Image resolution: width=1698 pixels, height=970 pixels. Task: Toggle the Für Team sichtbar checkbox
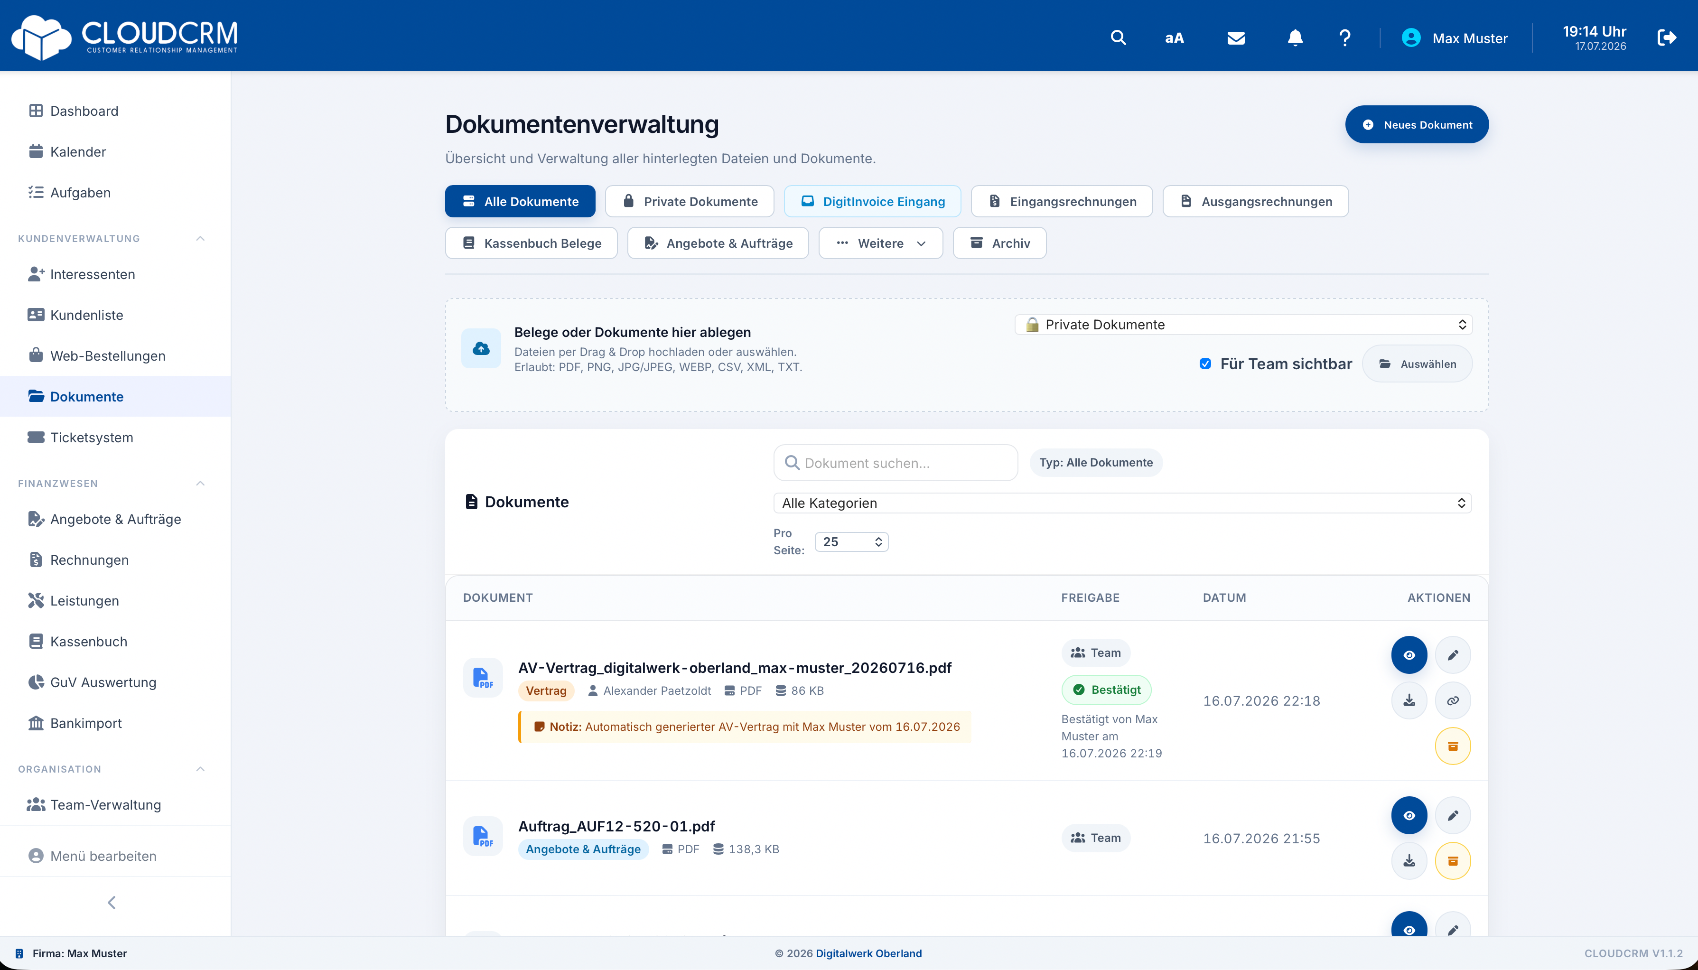pyautogui.click(x=1205, y=364)
